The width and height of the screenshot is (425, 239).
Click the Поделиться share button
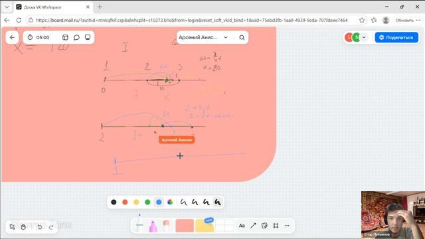coord(396,37)
